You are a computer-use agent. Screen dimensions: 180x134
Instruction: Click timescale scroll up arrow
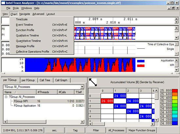click(x=176, y=19)
